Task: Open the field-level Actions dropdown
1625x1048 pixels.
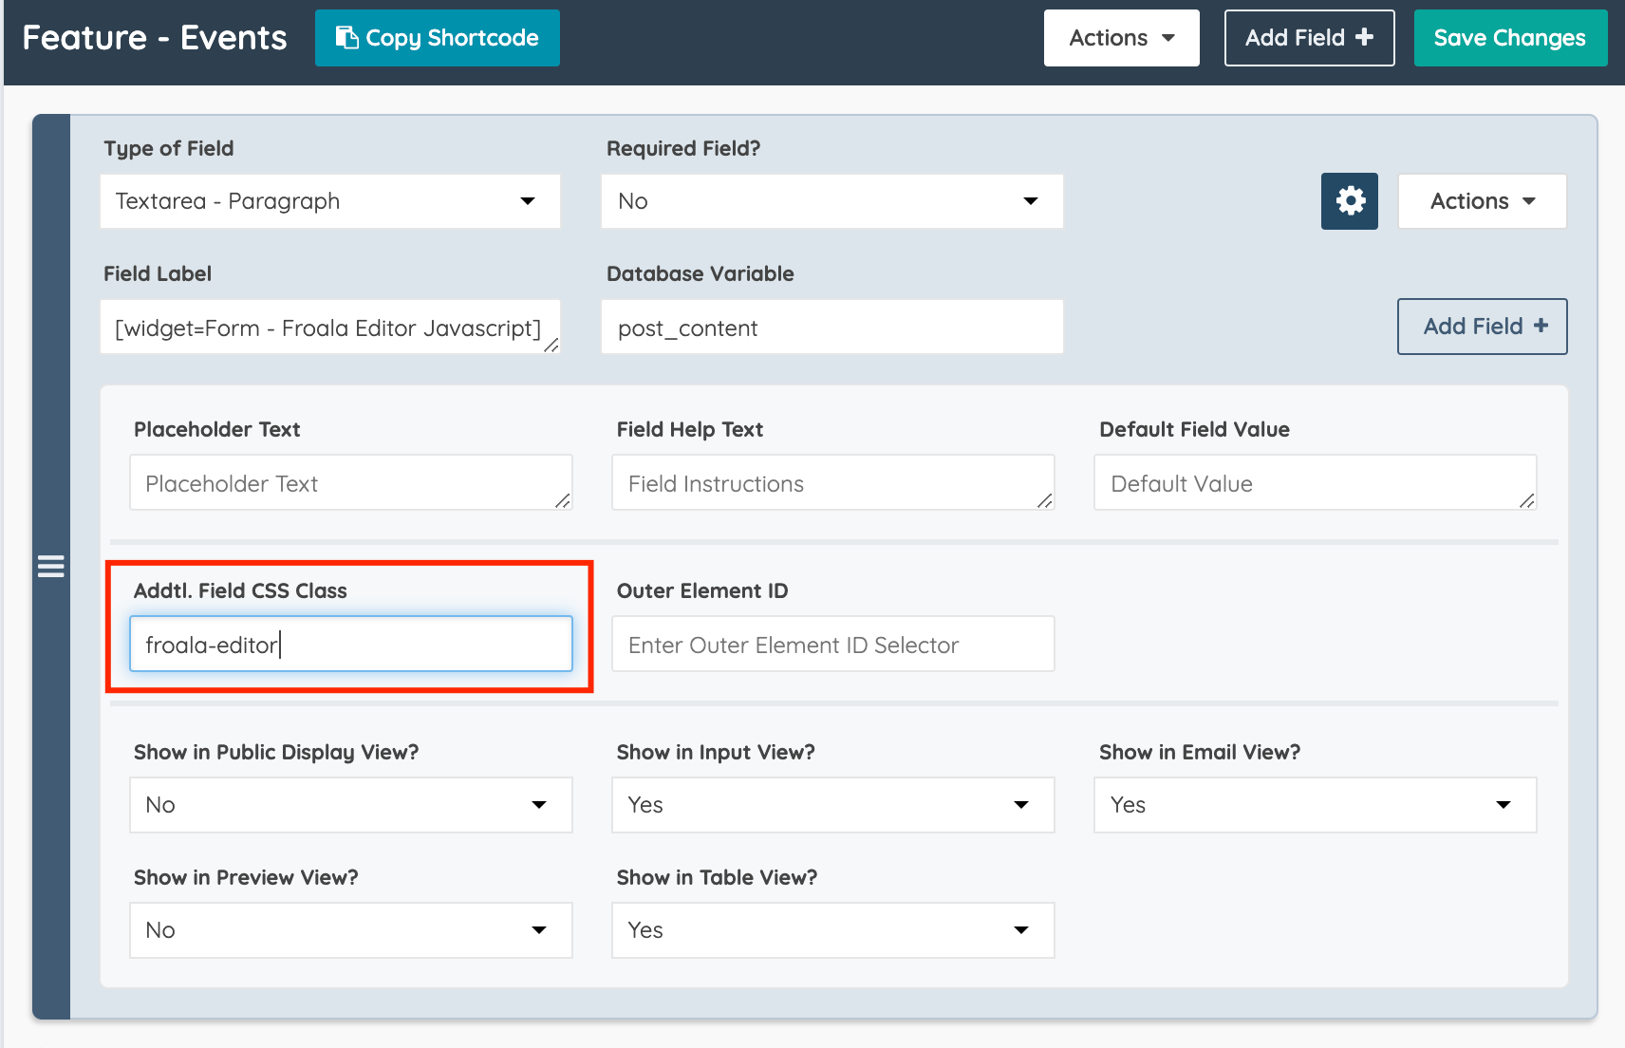Action: point(1481,200)
